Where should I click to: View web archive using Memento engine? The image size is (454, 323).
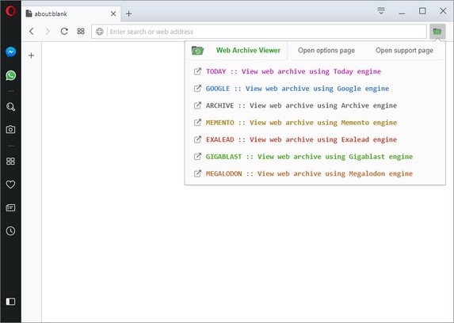[x=301, y=123]
